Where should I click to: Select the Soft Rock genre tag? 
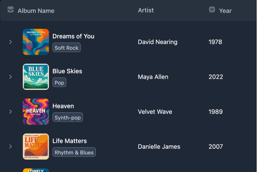(67, 48)
